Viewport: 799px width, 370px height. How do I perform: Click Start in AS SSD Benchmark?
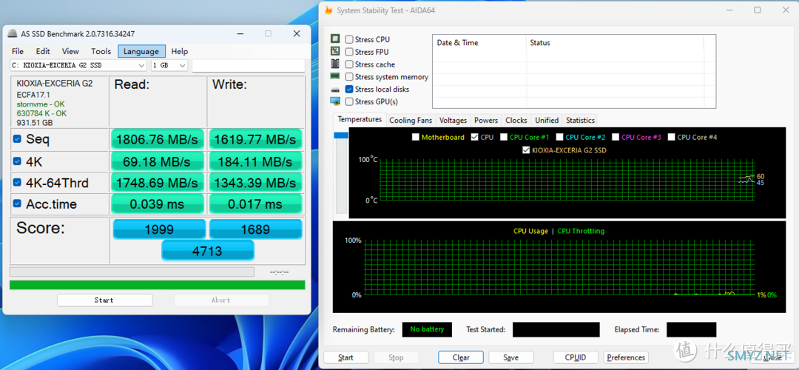click(x=104, y=300)
